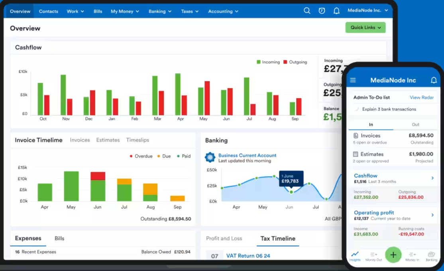
Task: Select Insights icon in mobile bottom bar
Action: [355, 256]
